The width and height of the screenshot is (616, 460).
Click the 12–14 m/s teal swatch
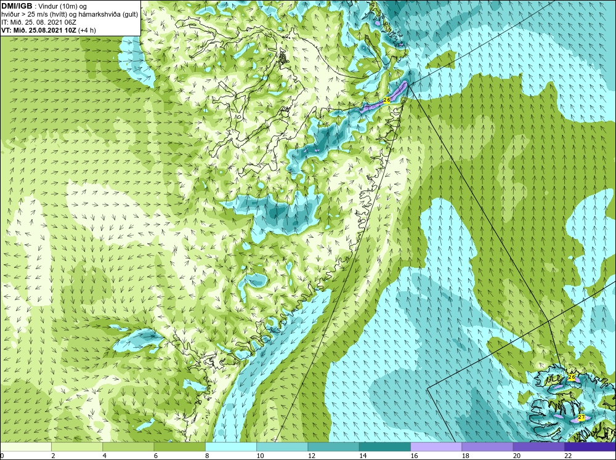click(333, 447)
